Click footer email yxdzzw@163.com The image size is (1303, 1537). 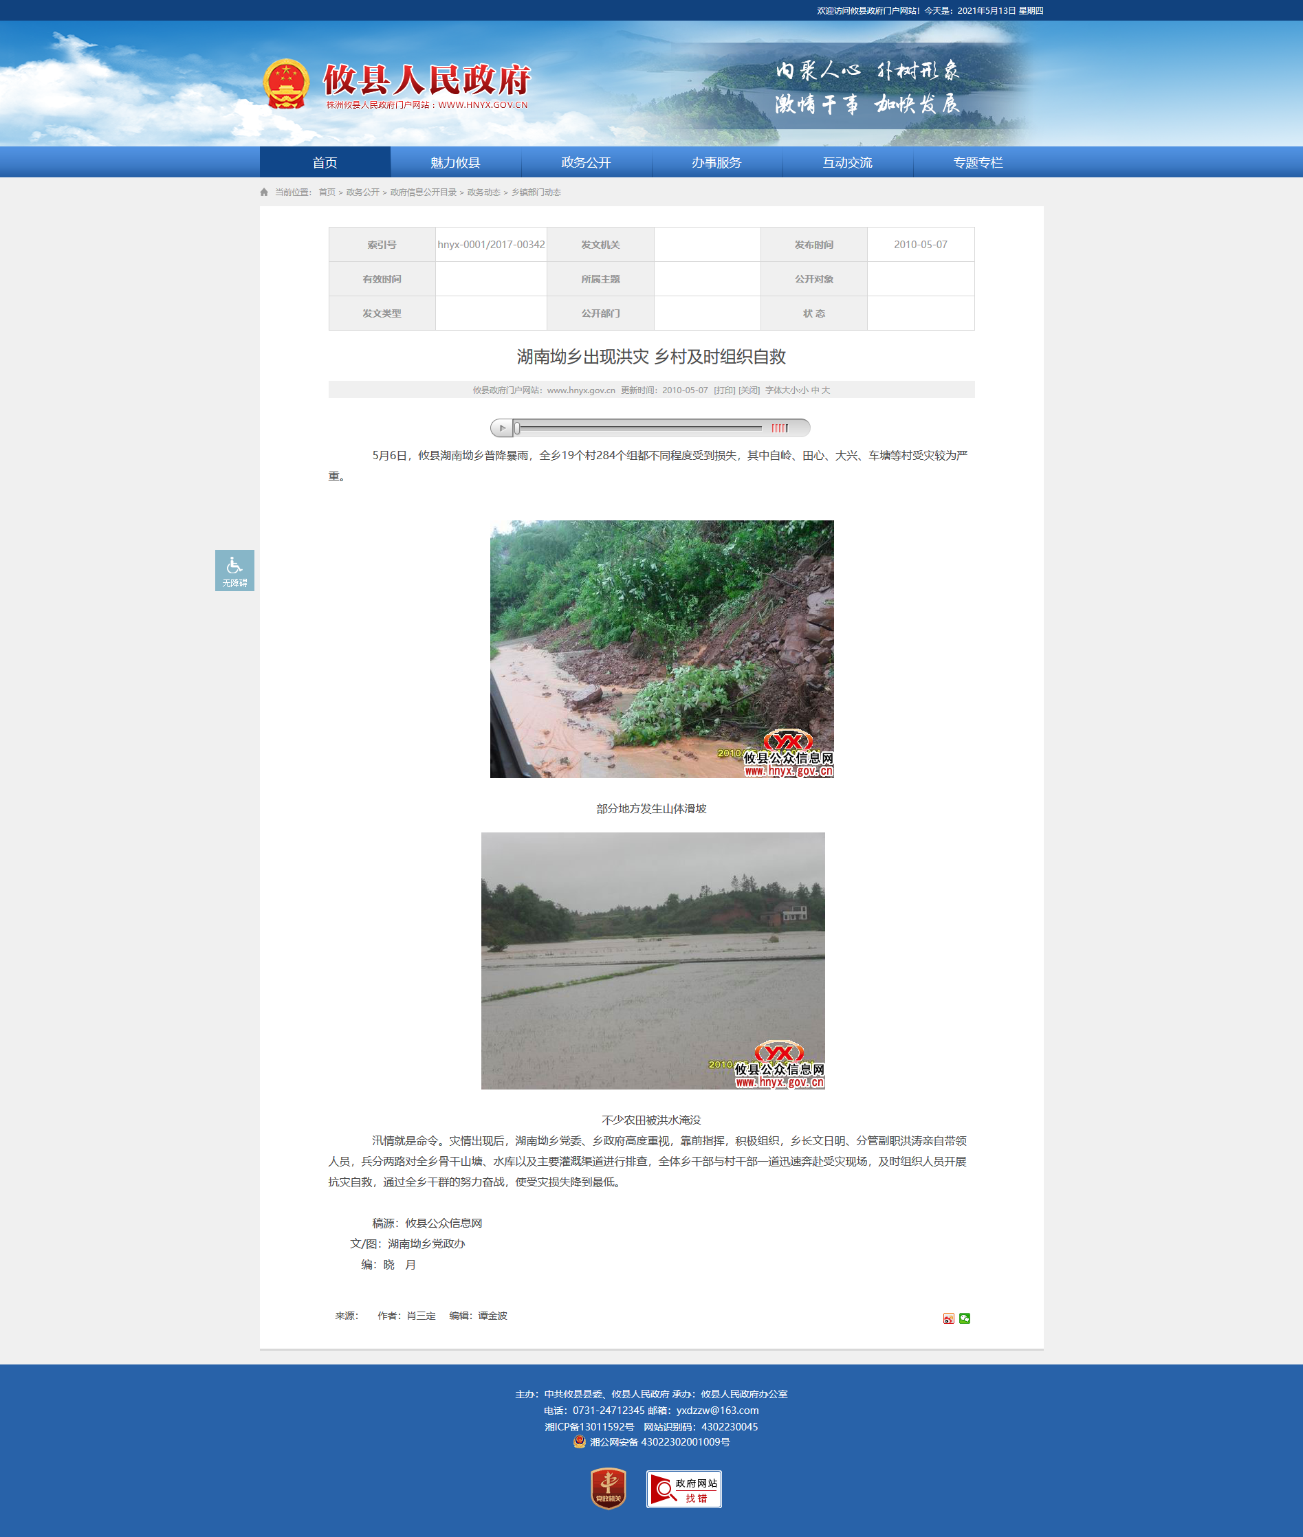[717, 1410]
